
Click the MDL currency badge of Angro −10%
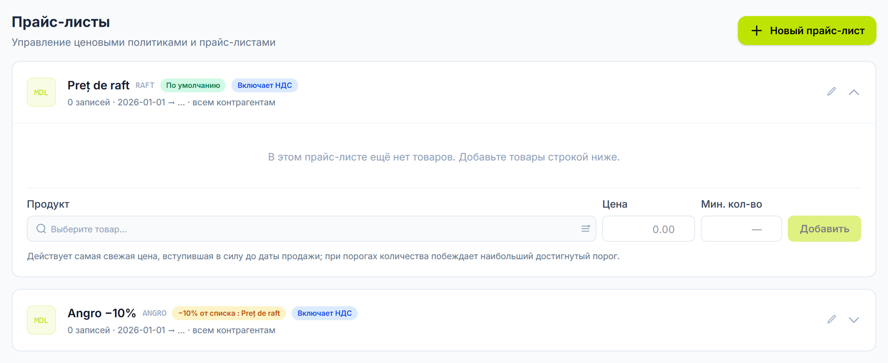(x=41, y=320)
